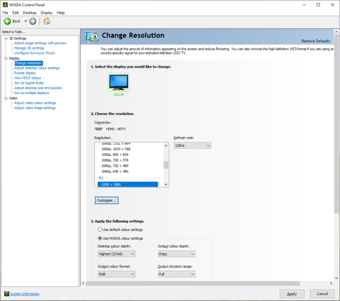Click Restore Defaults link
The width and height of the screenshot is (340, 301).
[x=316, y=41]
